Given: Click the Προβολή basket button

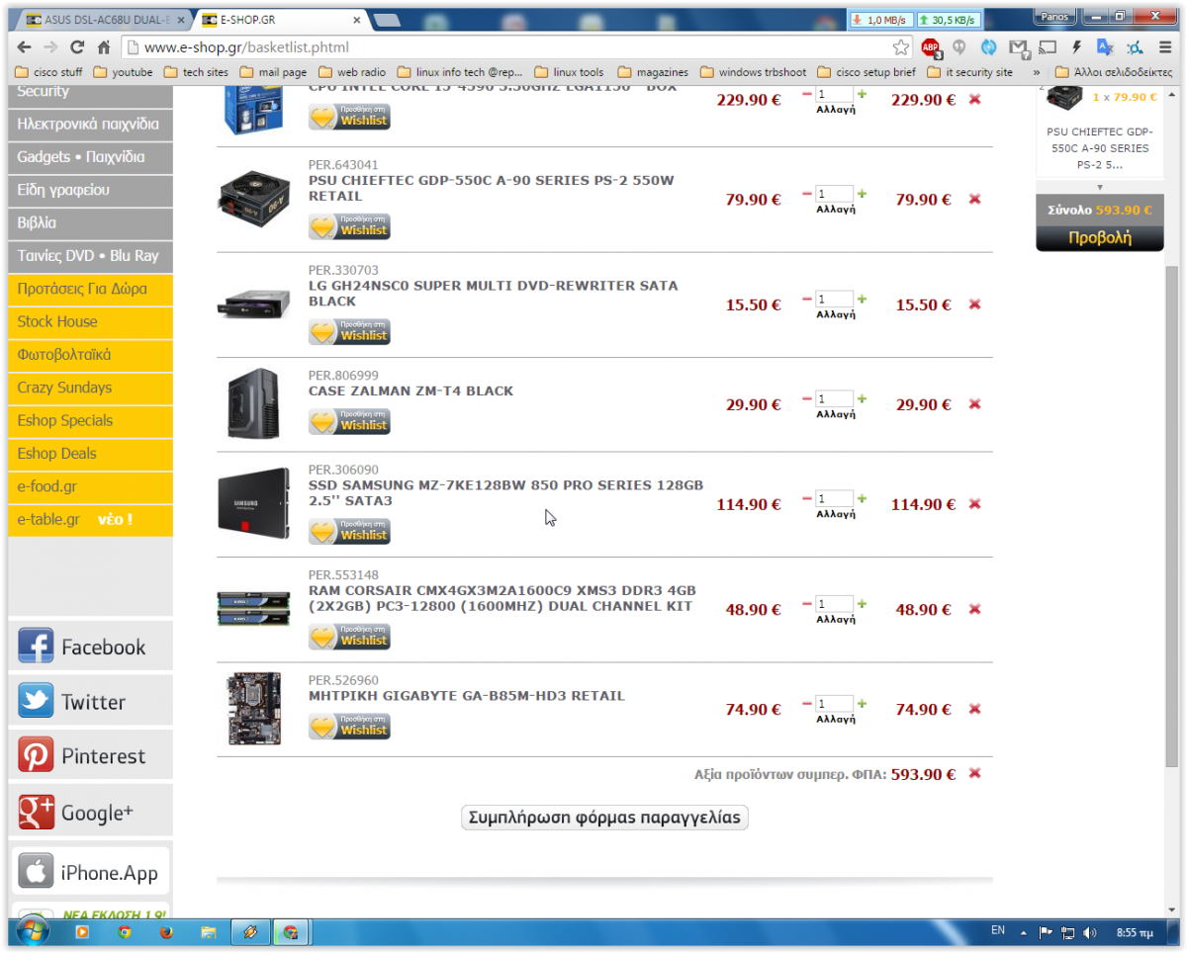Looking at the screenshot, I should coord(1099,237).
